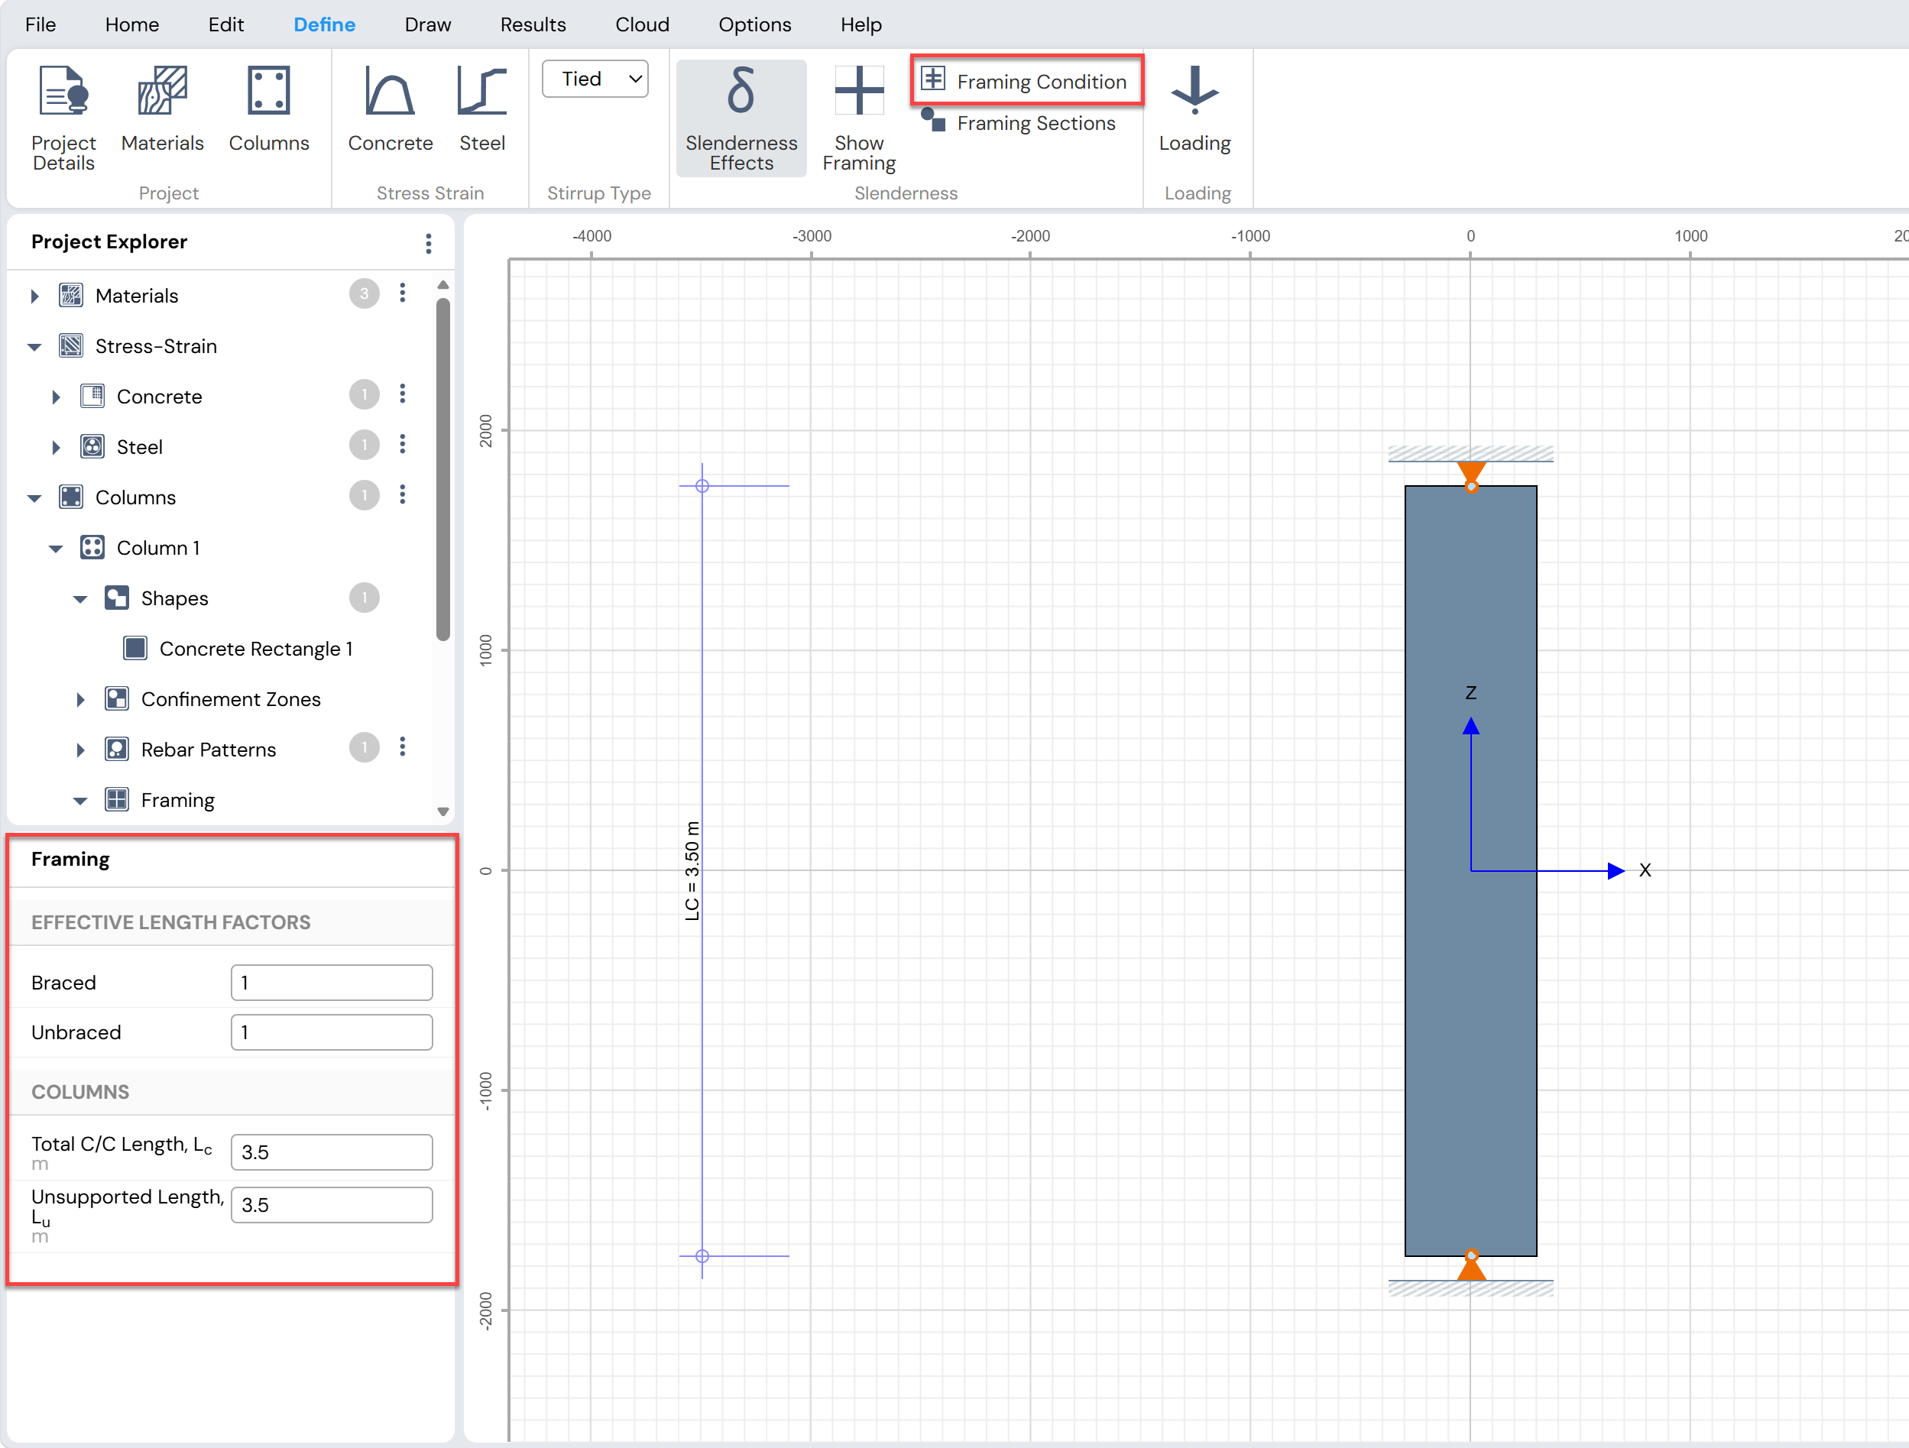Select the column top pin support
Screen dimensions: 1909x1448
[1470, 476]
